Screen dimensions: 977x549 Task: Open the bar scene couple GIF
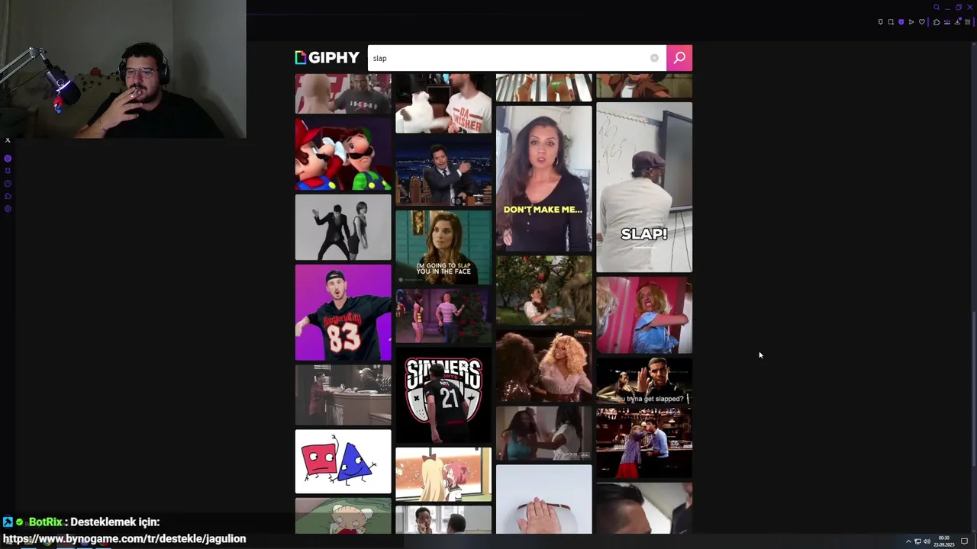[644, 443]
